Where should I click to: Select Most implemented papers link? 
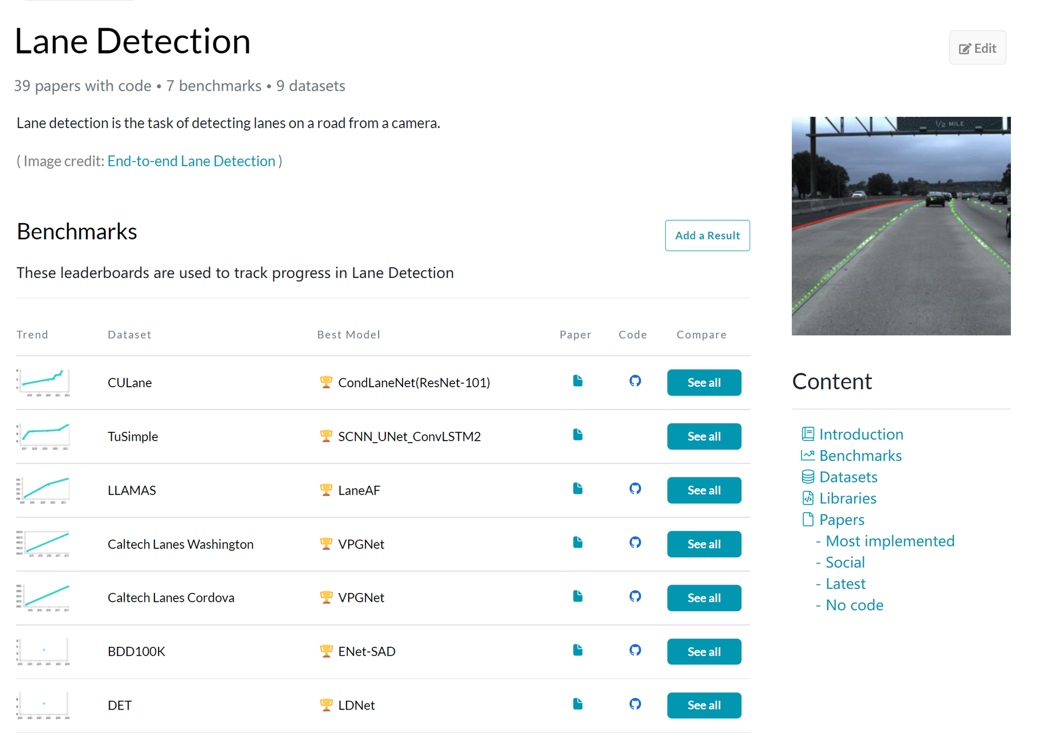pos(889,541)
